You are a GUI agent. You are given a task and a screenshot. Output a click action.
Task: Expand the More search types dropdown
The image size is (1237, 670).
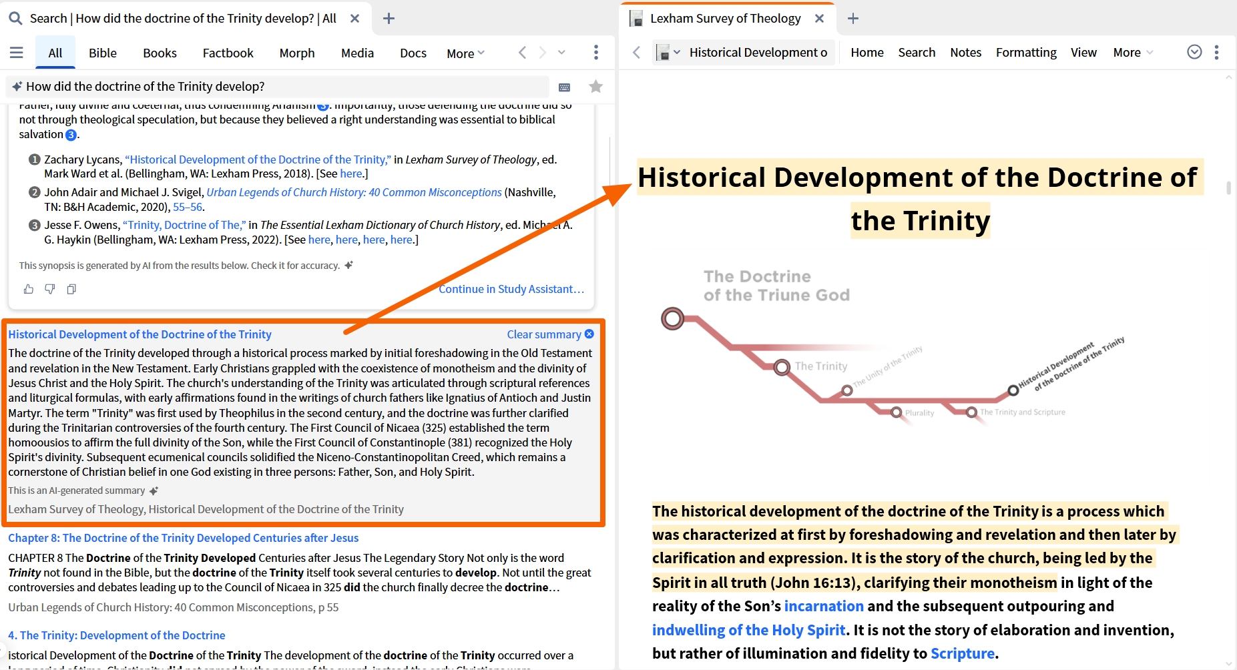tap(465, 53)
